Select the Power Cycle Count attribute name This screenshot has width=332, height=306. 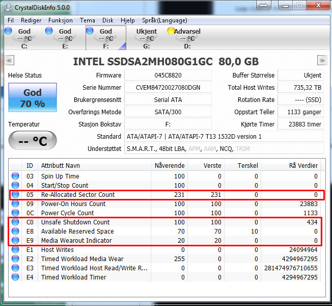[x=67, y=213]
